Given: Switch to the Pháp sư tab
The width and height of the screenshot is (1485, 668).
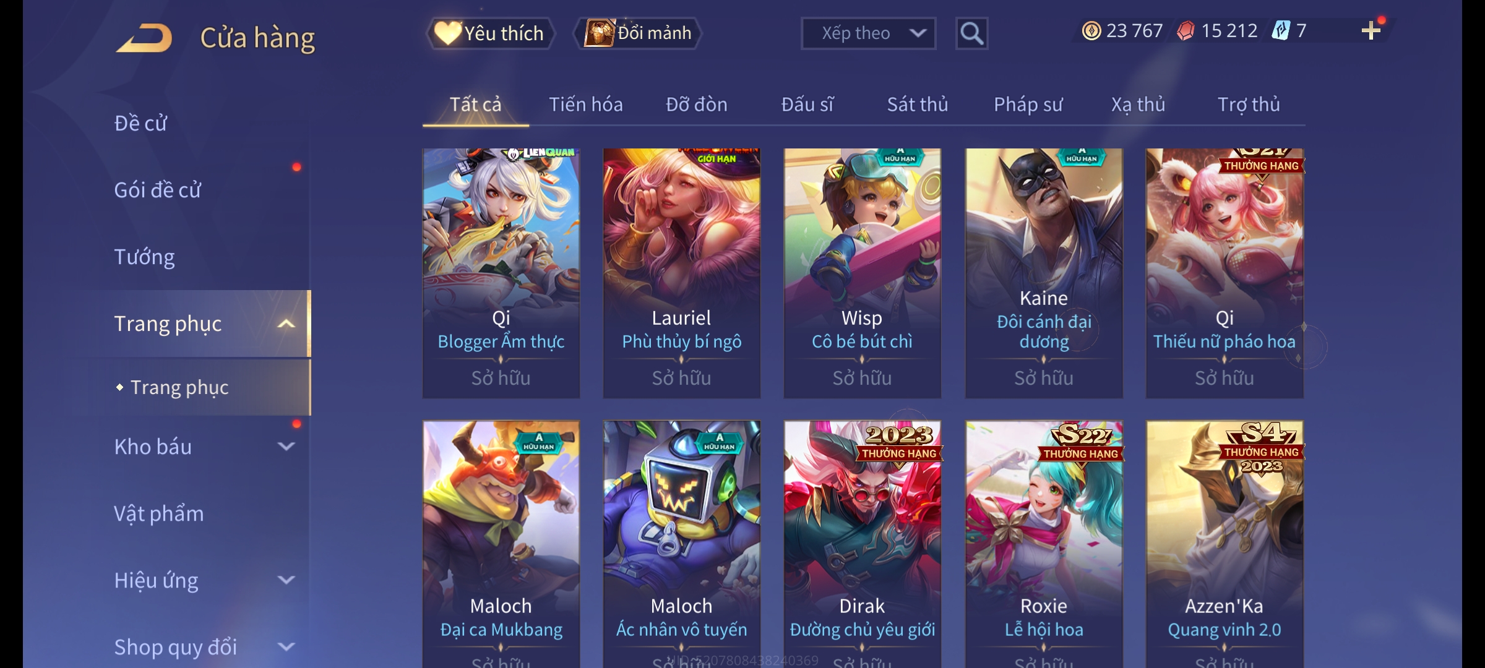Looking at the screenshot, I should point(1028,105).
